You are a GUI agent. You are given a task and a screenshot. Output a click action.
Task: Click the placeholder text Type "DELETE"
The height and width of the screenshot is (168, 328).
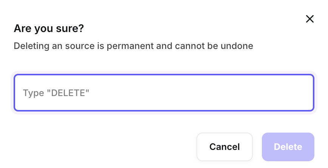pyautogui.click(x=56, y=93)
